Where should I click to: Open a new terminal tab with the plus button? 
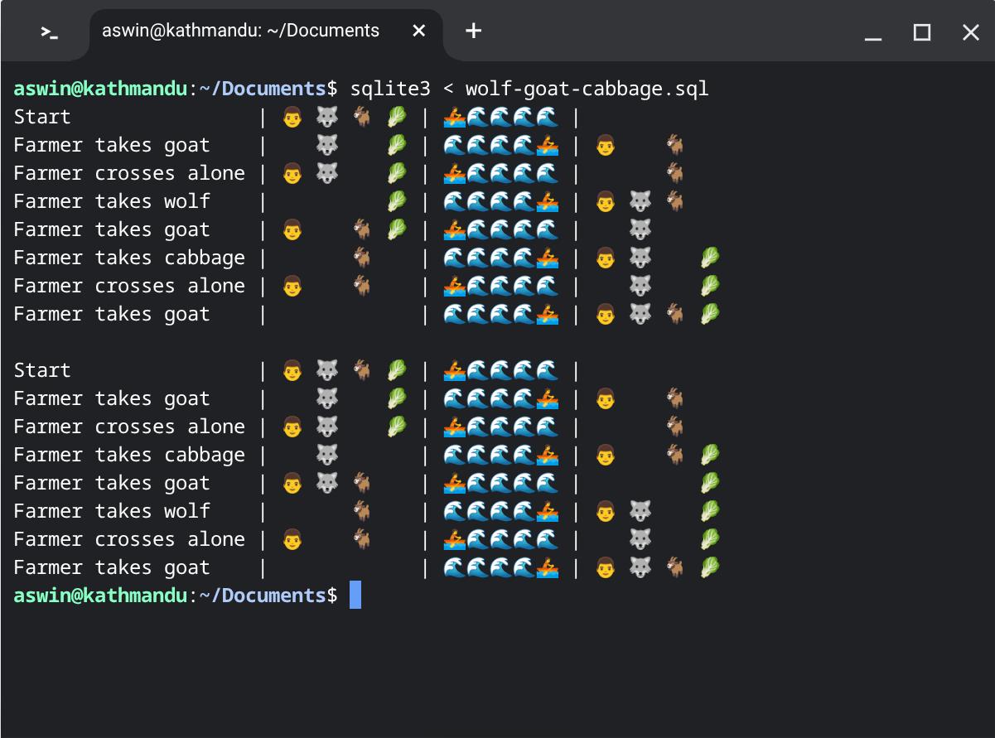[473, 31]
